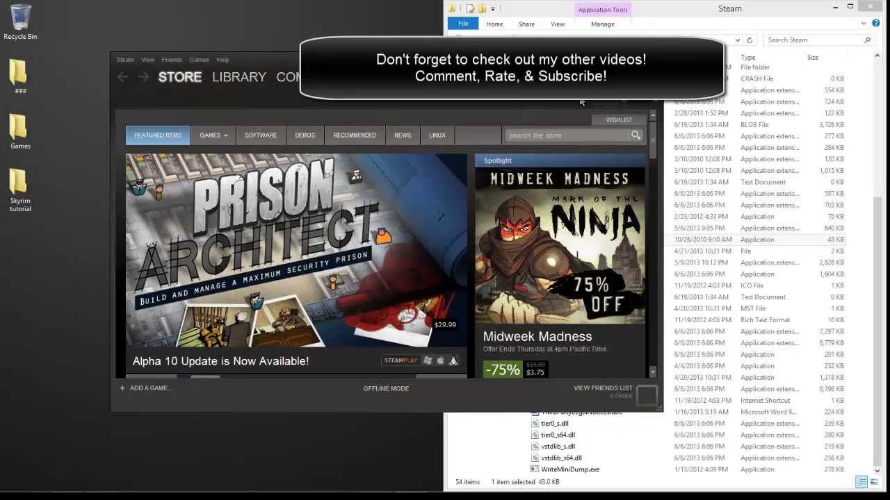Click the -75% discount badge
890x500 pixels.
[503, 369]
